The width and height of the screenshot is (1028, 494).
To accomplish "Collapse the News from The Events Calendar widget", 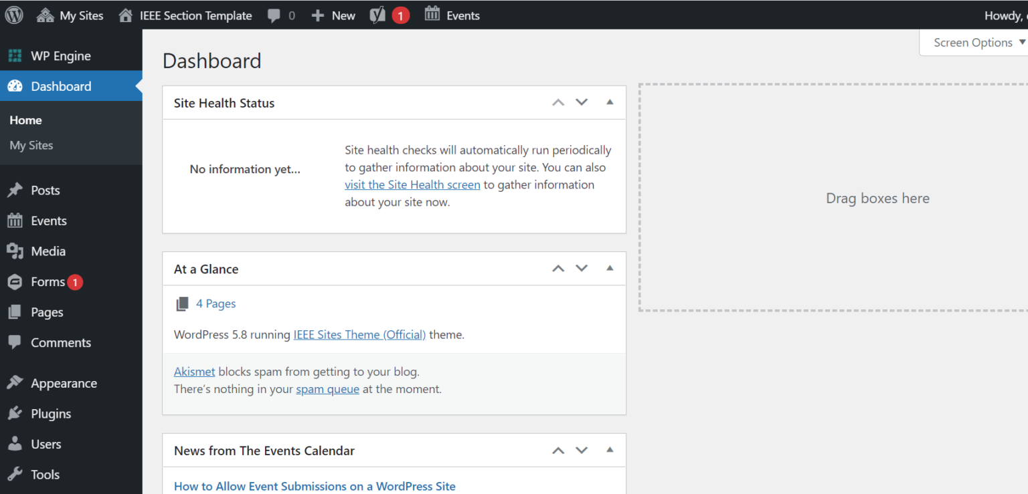I will click(x=609, y=450).
